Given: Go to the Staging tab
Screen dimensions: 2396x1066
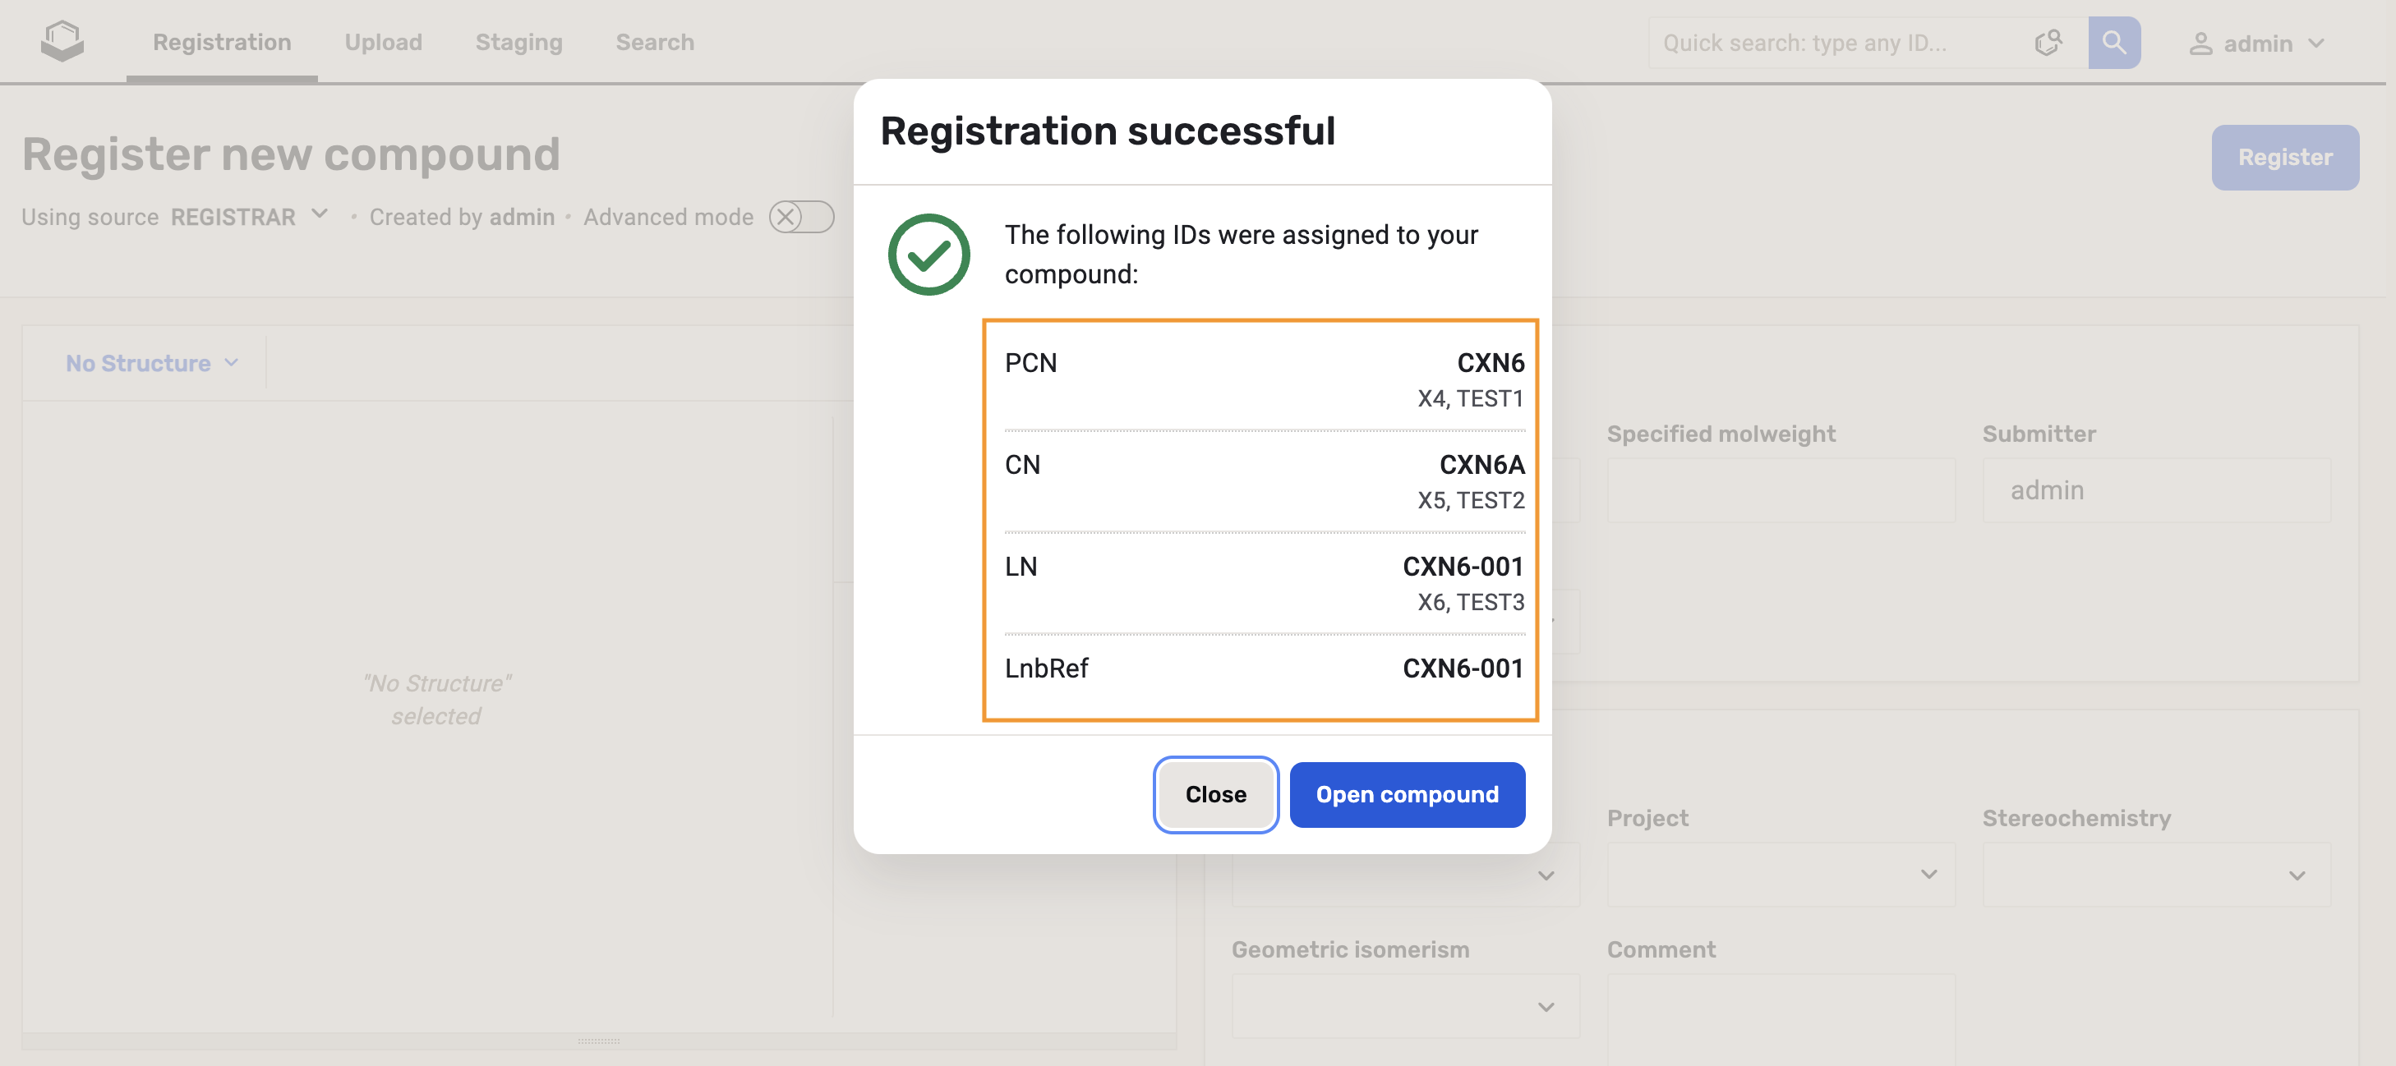Looking at the screenshot, I should pos(519,43).
